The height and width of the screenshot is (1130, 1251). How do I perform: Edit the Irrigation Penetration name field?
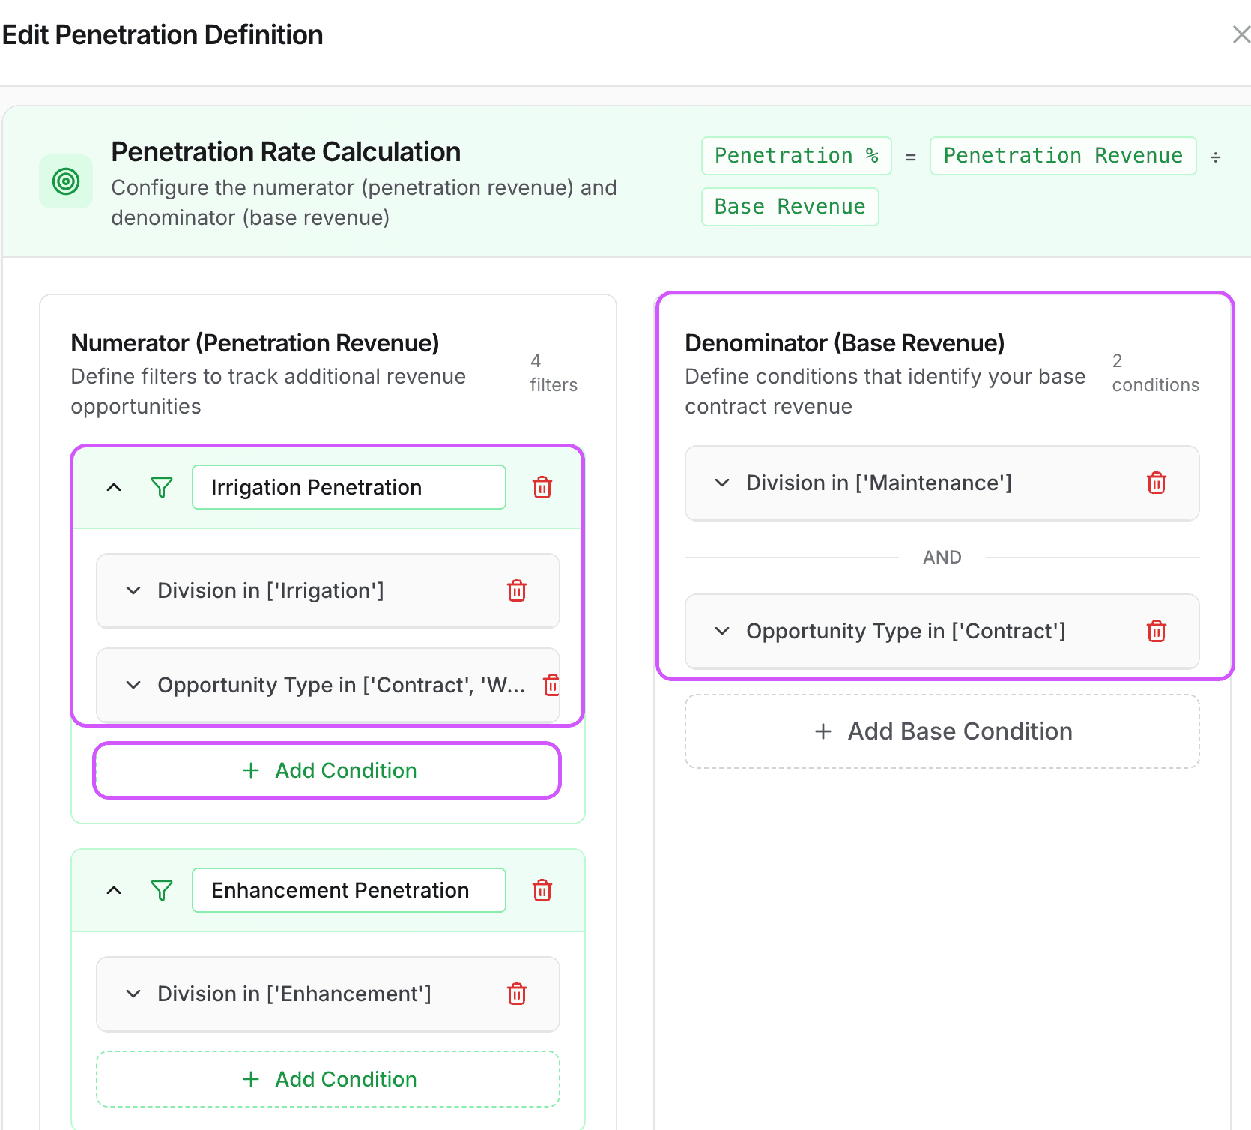pos(348,487)
